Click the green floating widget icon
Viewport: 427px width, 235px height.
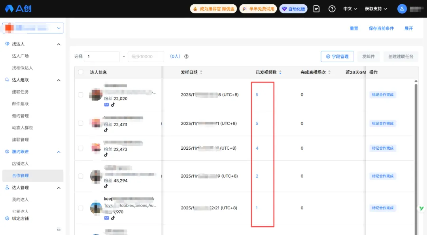pos(421,209)
